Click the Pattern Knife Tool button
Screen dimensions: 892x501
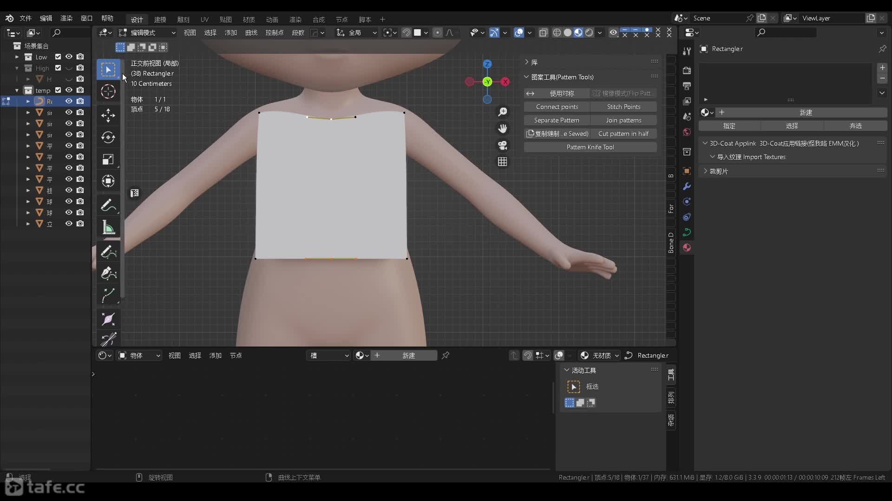(590, 147)
